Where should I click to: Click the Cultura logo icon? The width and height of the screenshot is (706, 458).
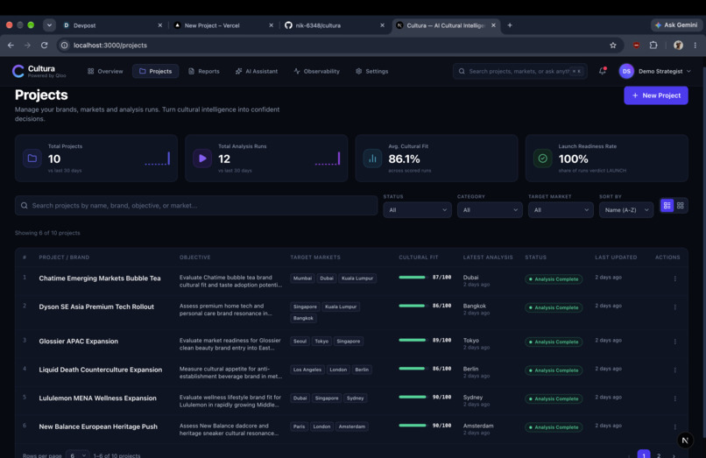point(18,71)
